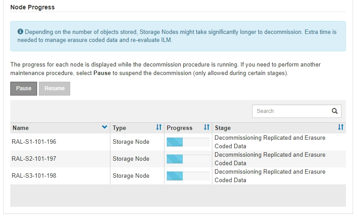The height and width of the screenshot is (217, 358).
Task: Toggle Name column sort chevron
Action: (105, 128)
